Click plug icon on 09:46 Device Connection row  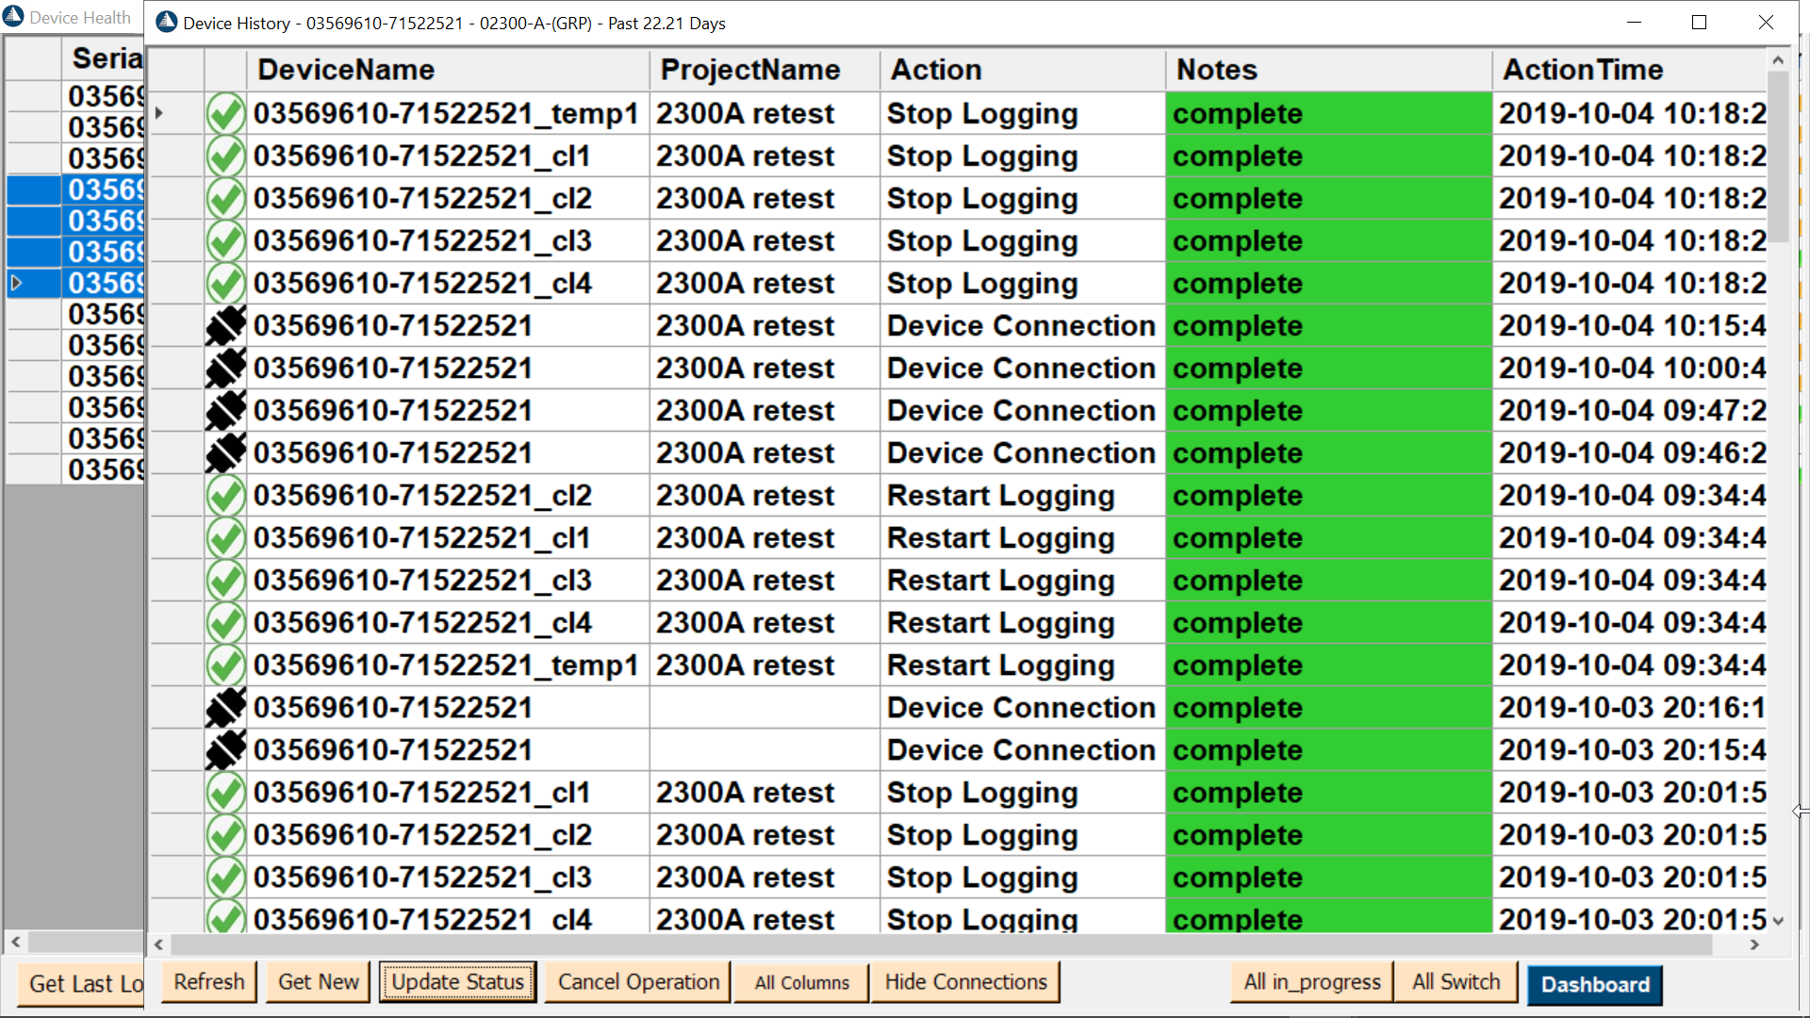[225, 453]
